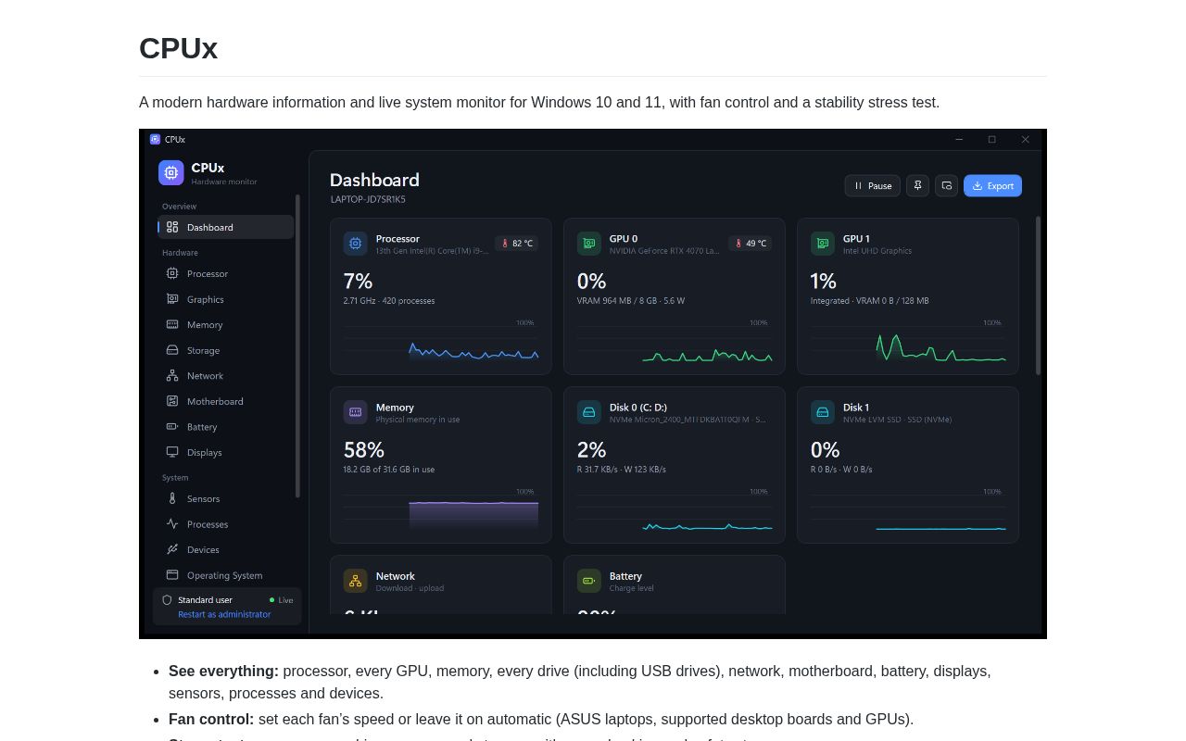
Task: Click the Battery card icon
Action: coord(589,581)
